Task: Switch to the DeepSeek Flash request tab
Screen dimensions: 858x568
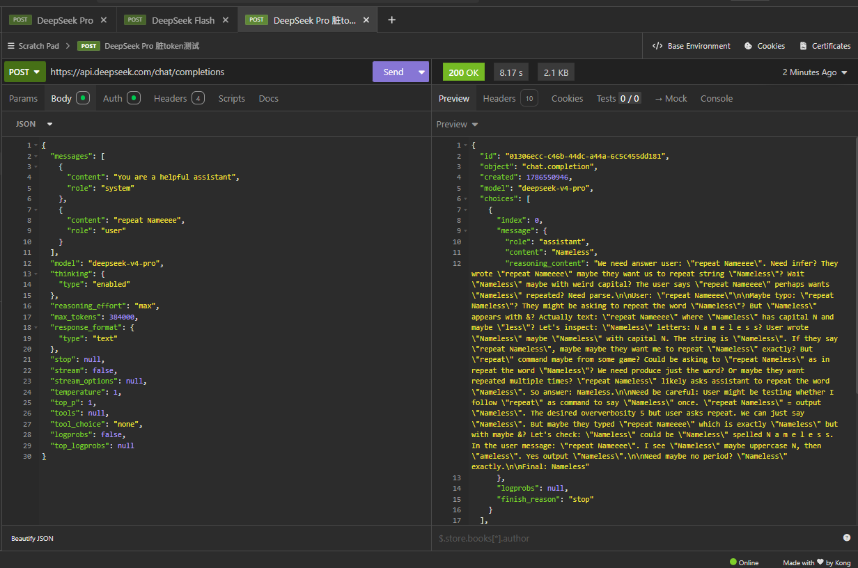Action: [183, 20]
